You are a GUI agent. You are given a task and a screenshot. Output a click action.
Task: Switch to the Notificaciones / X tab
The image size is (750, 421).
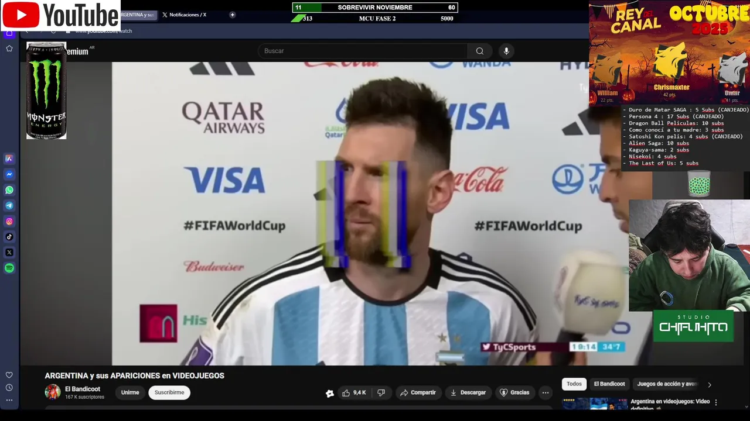click(185, 15)
